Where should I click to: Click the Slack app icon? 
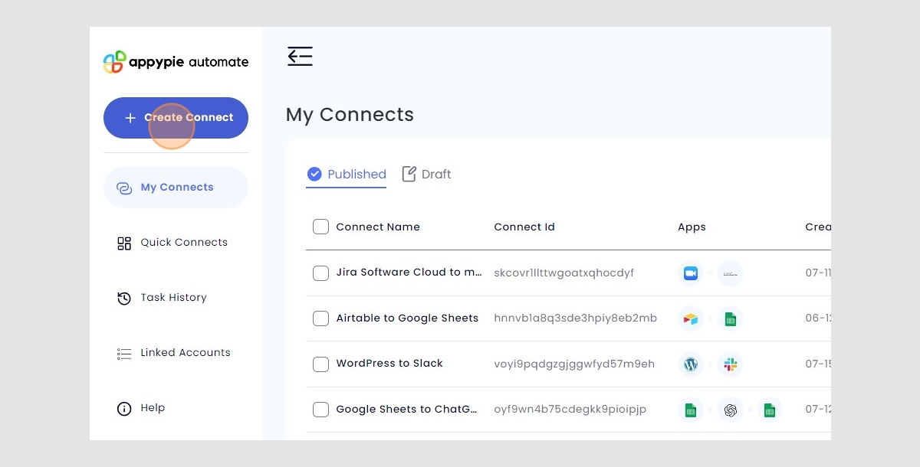pos(731,364)
